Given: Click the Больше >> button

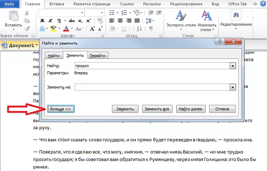Looking at the screenshot, I should tap(61, 109).
